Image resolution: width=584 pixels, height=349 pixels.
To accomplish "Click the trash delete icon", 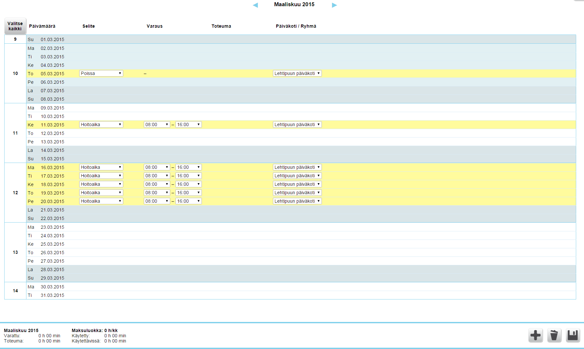I will (554, 335).
